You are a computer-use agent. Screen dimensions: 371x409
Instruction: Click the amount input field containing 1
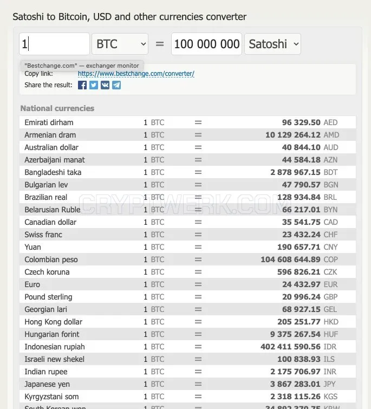click(x=54, y=44)
